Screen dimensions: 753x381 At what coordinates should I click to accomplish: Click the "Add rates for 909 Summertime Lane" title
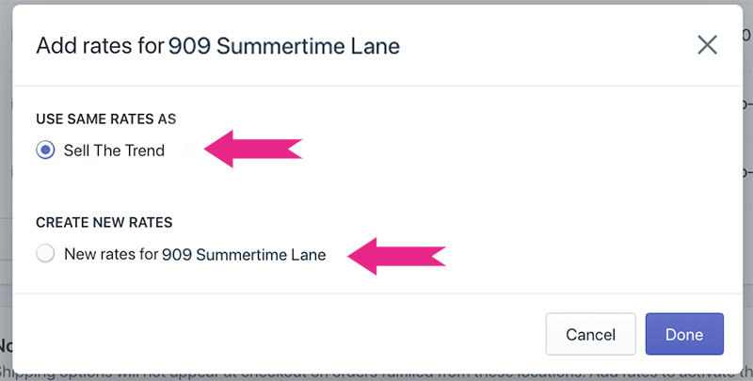click(217, 45)
